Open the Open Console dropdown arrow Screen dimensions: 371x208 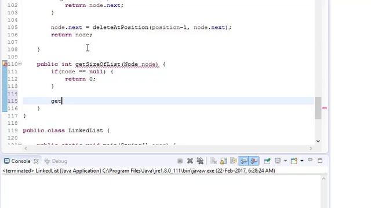[x=302, y=161]
